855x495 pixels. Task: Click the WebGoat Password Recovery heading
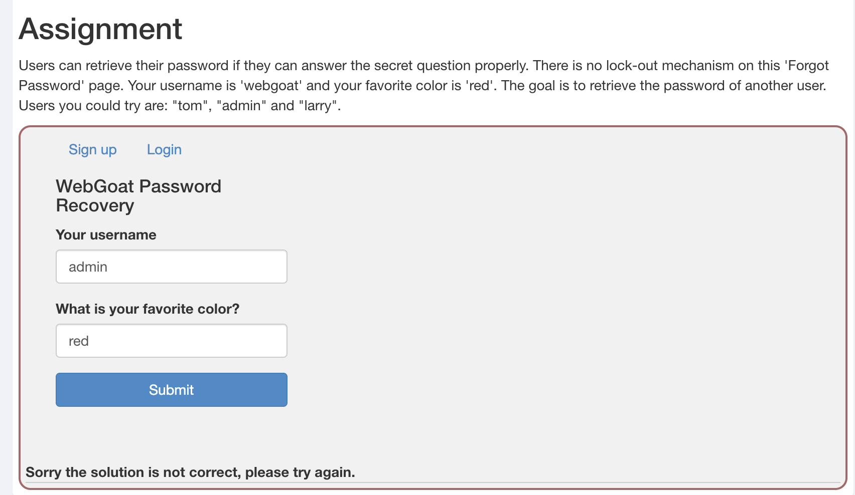138,196
